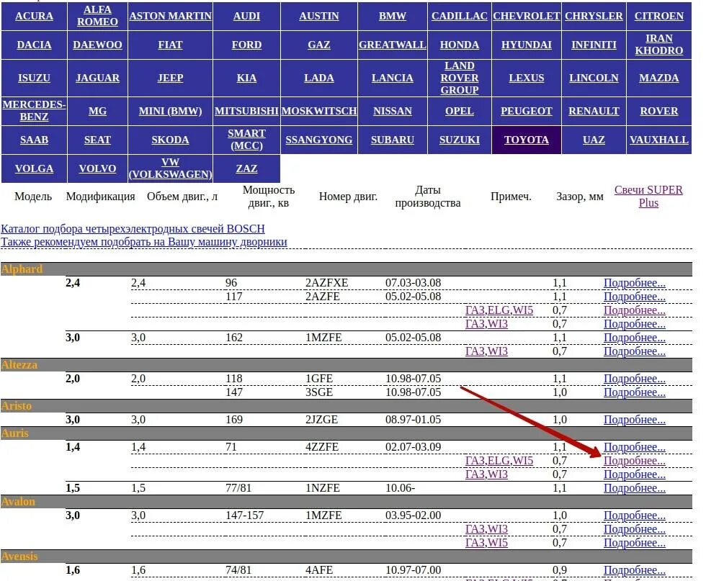Screen dimensions: 706x581
Task: Open the NISSAN brand link
Action: coord(392,111)
